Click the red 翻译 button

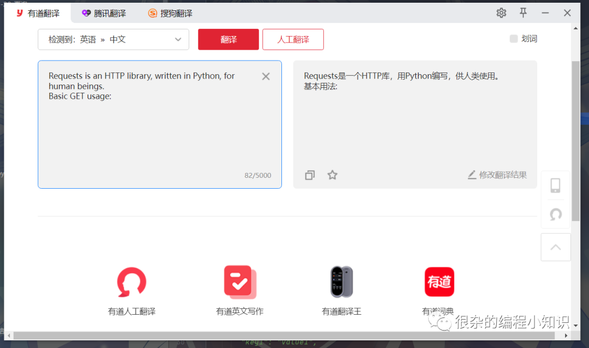(229, 39)
